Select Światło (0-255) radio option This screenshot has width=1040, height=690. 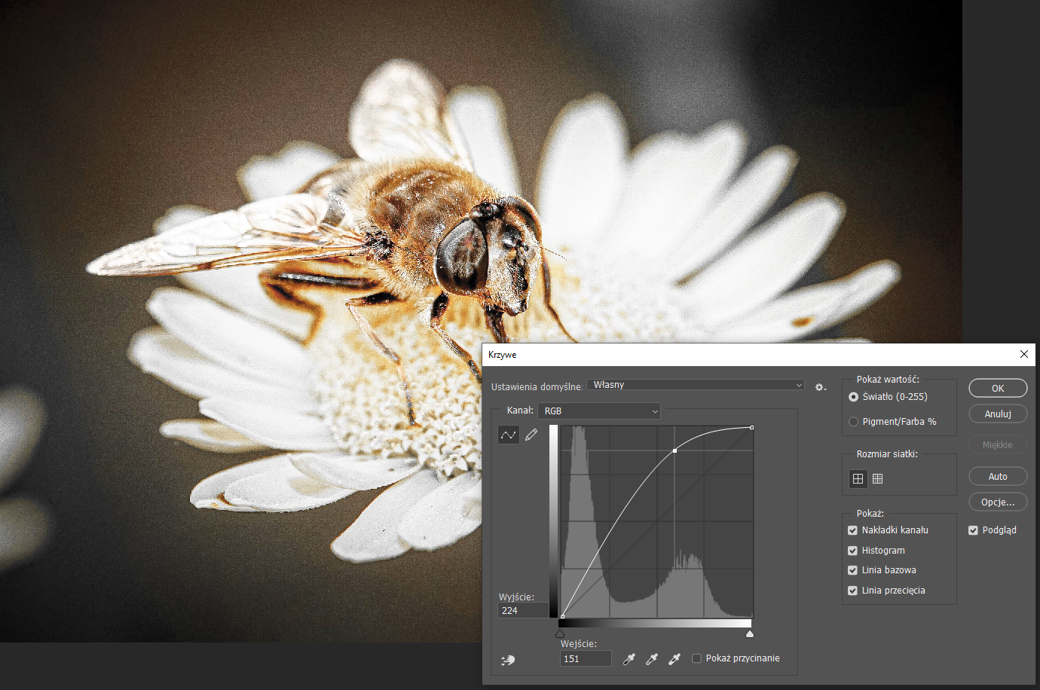854,397
